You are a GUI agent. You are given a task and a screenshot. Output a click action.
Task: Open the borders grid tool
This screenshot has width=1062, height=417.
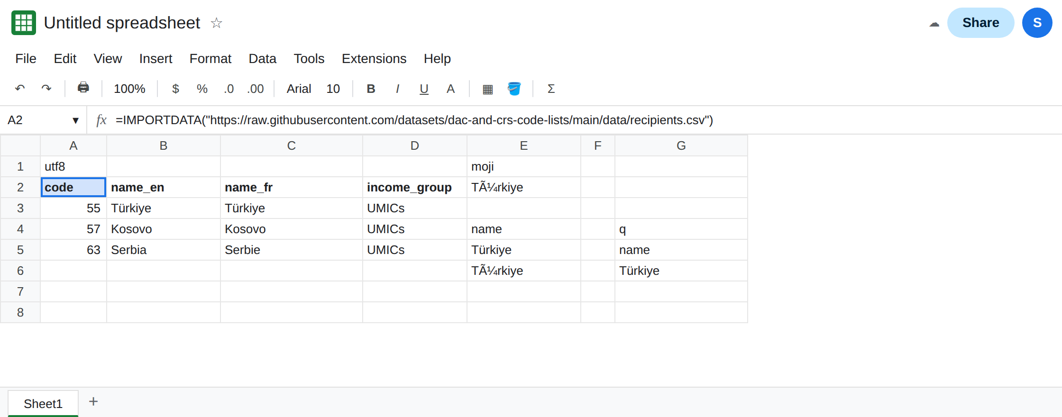(488, 89)
